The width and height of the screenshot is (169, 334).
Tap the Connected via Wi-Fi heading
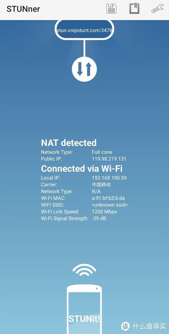[82, 169]
